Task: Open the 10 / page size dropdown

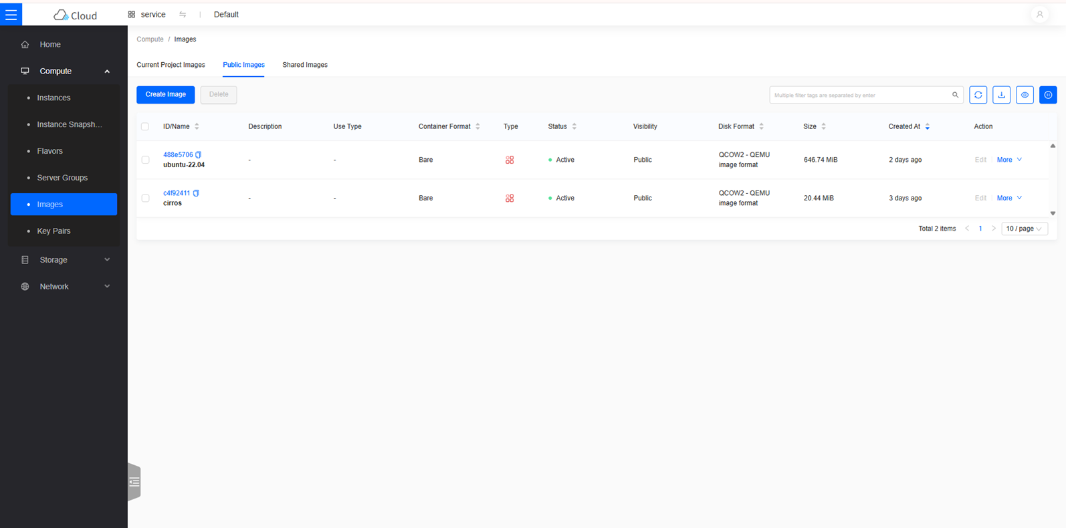Action: (1024, 229)
